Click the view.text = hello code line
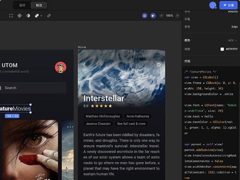This screenshot has width=240, height=180. (x=199, y=116)
